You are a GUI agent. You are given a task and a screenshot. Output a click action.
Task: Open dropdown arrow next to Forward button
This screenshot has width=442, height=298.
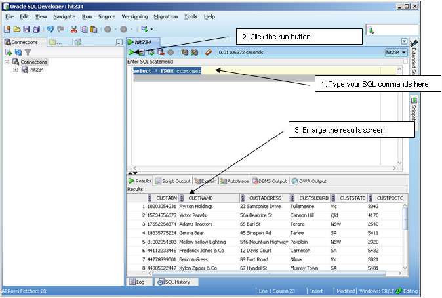(x=131, y=29)
